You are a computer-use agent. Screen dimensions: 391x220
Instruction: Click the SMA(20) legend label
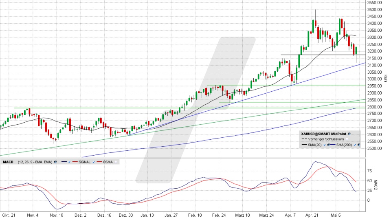pos(315,145)
